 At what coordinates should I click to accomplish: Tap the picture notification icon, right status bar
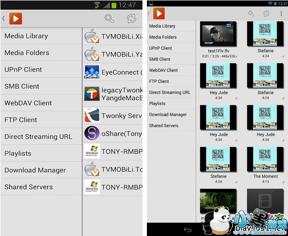point(151,3)
